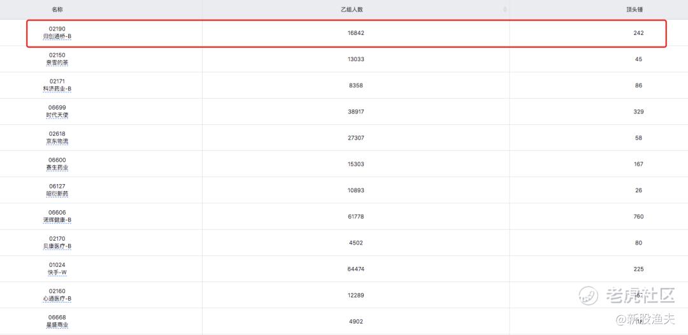Click the 760 value for 诺辉健康-B
Image resolution: width=688 pixels, height=335 pixels.
(638, 217)
